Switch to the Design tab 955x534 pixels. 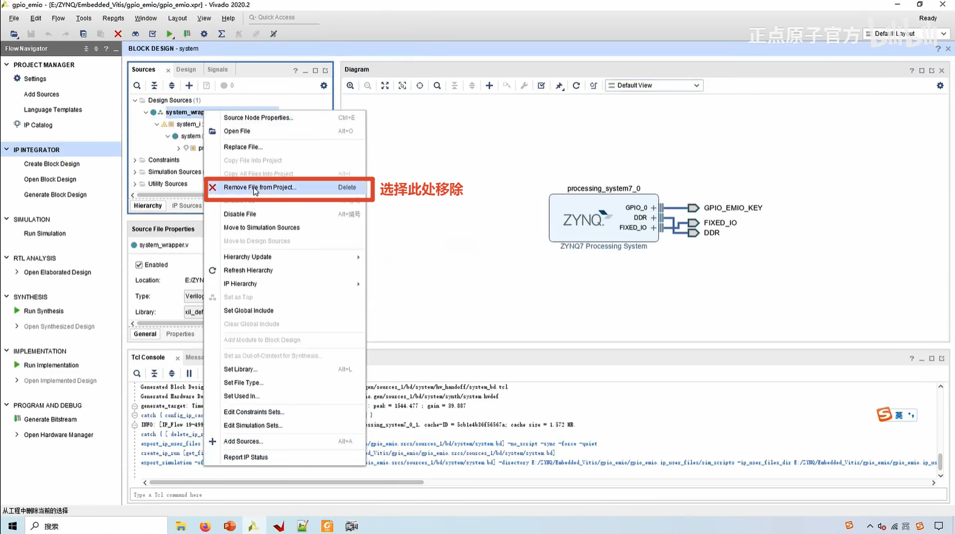point(186,69)
